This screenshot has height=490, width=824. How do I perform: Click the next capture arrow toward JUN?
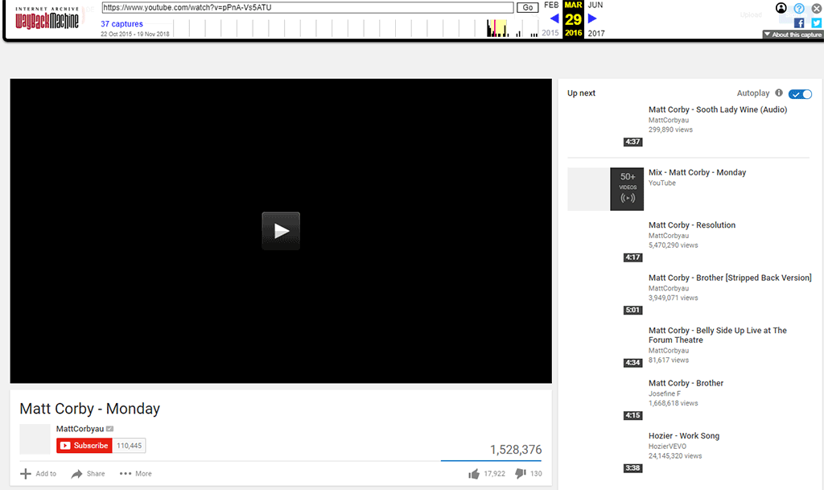point(591,18)
